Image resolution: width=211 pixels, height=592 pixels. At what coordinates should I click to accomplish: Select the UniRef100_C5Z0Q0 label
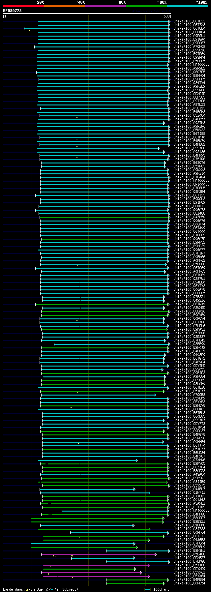click(189, 115)
